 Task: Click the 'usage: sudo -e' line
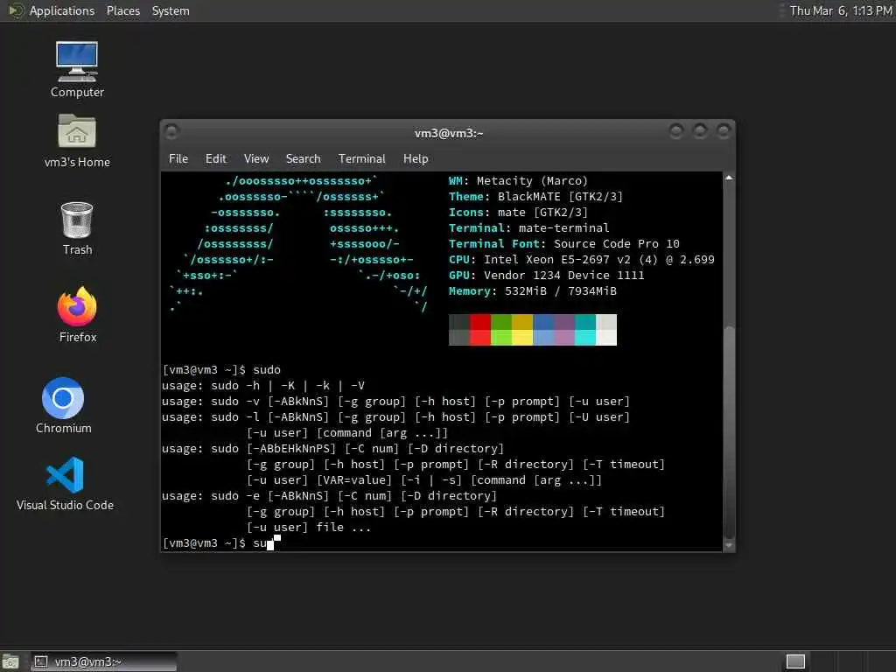(x=329, y=496)
